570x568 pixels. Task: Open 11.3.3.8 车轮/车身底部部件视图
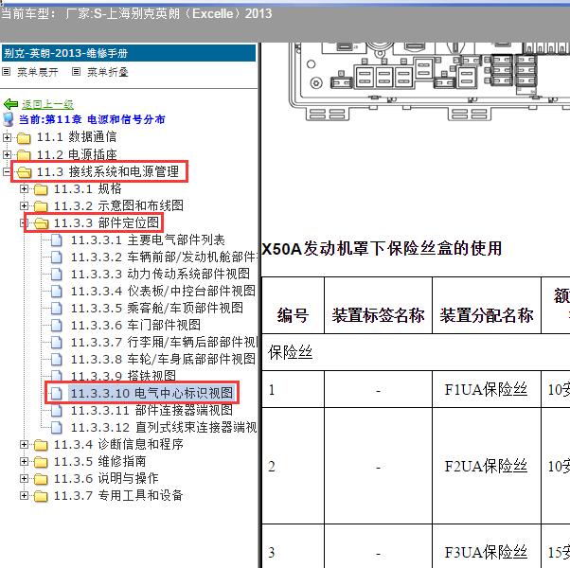point(163,360)
